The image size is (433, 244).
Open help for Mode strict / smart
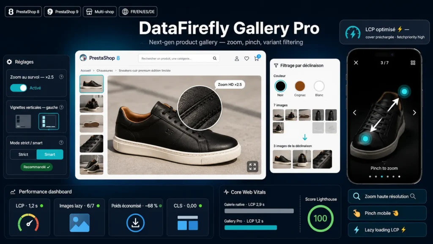pos(61,143)
